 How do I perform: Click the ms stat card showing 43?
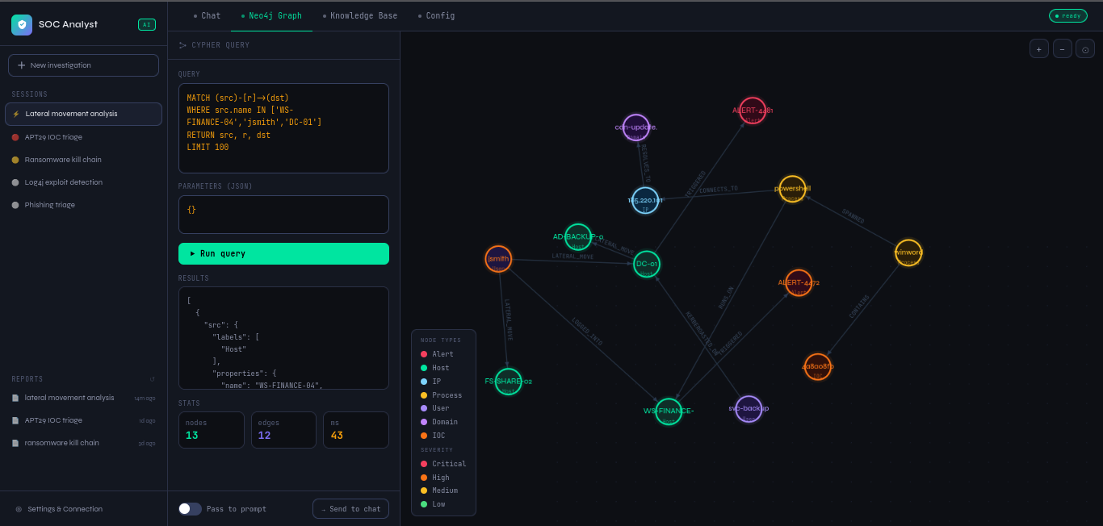click(356, 430)
